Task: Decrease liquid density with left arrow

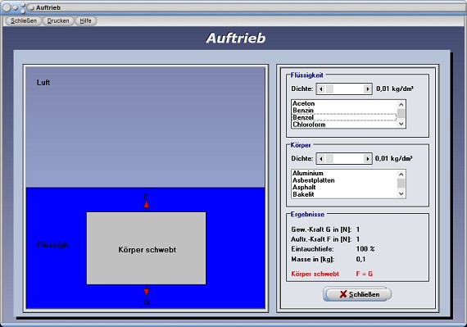Action: tap(321, 89)
